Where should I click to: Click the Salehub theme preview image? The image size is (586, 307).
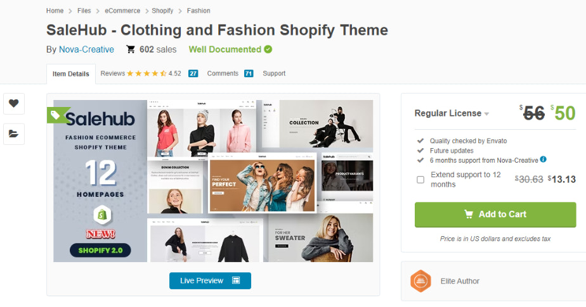pos(213,181)
